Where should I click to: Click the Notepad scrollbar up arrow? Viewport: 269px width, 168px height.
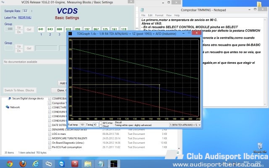265,20
